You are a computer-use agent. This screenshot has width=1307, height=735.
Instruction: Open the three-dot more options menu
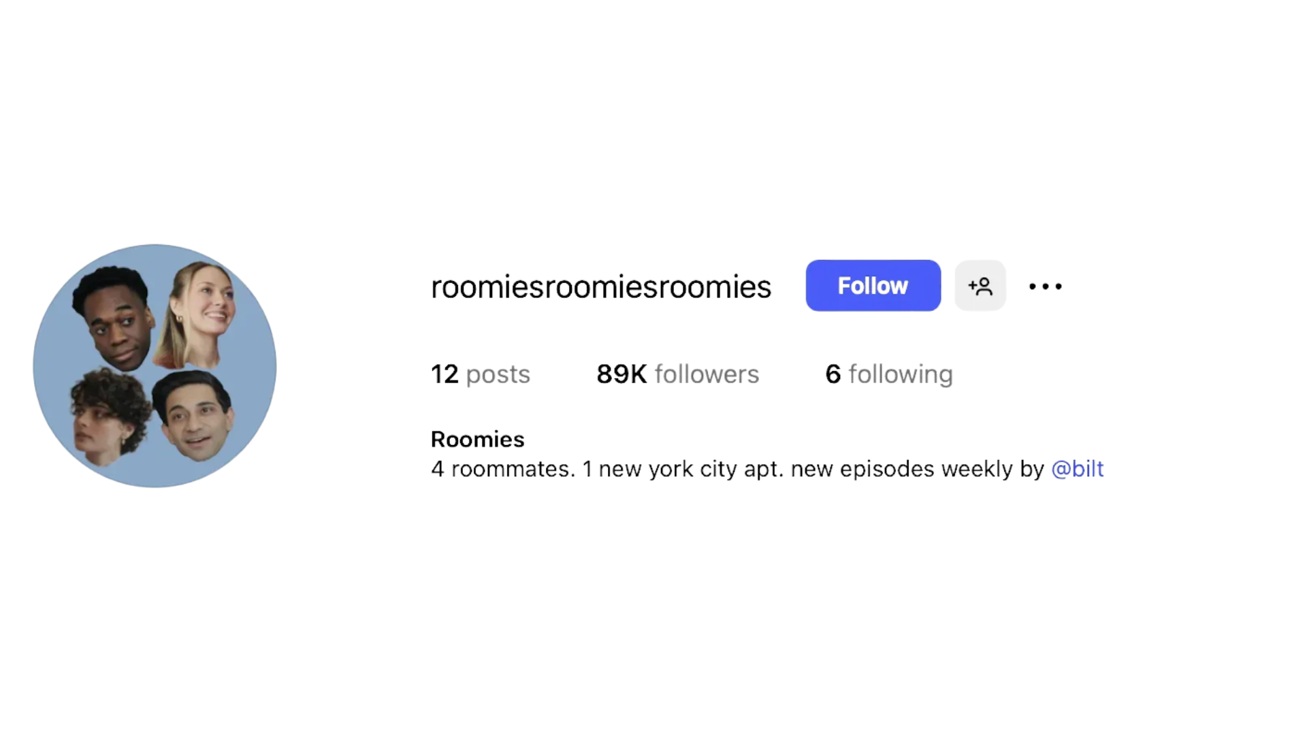click(x=1046, y=287)
